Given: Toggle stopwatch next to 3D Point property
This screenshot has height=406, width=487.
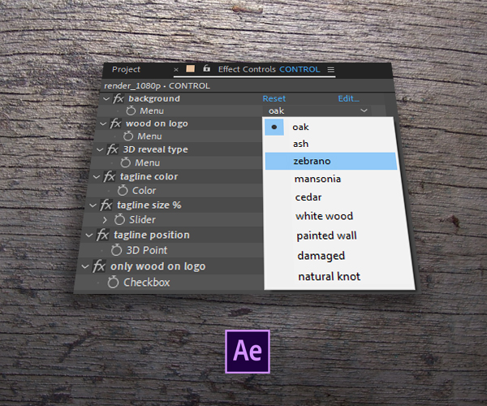Looking at the screenshot, I should 116,250.
